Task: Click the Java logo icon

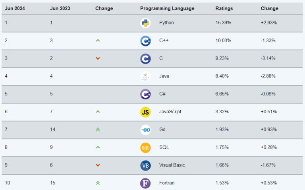Action: pos(145,76)
